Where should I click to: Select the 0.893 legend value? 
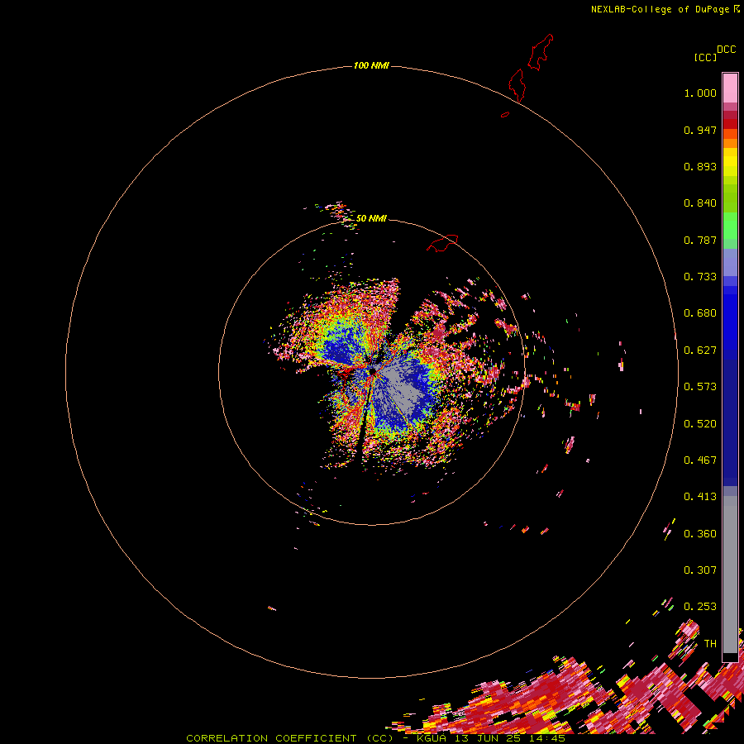coord(700,166)
